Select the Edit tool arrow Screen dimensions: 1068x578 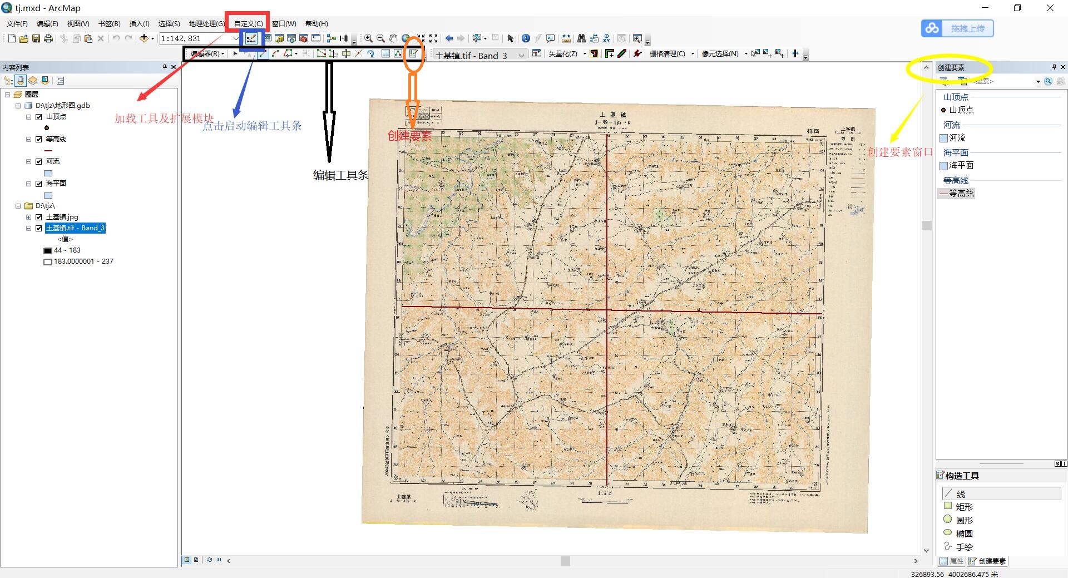235,53
